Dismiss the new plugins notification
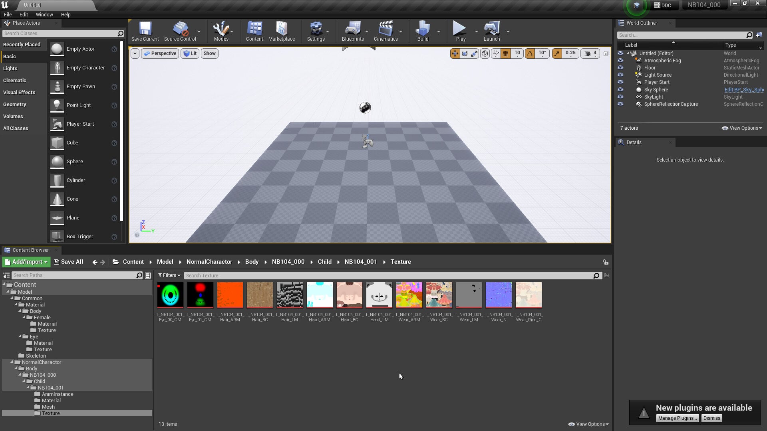 tap(712, 418)
